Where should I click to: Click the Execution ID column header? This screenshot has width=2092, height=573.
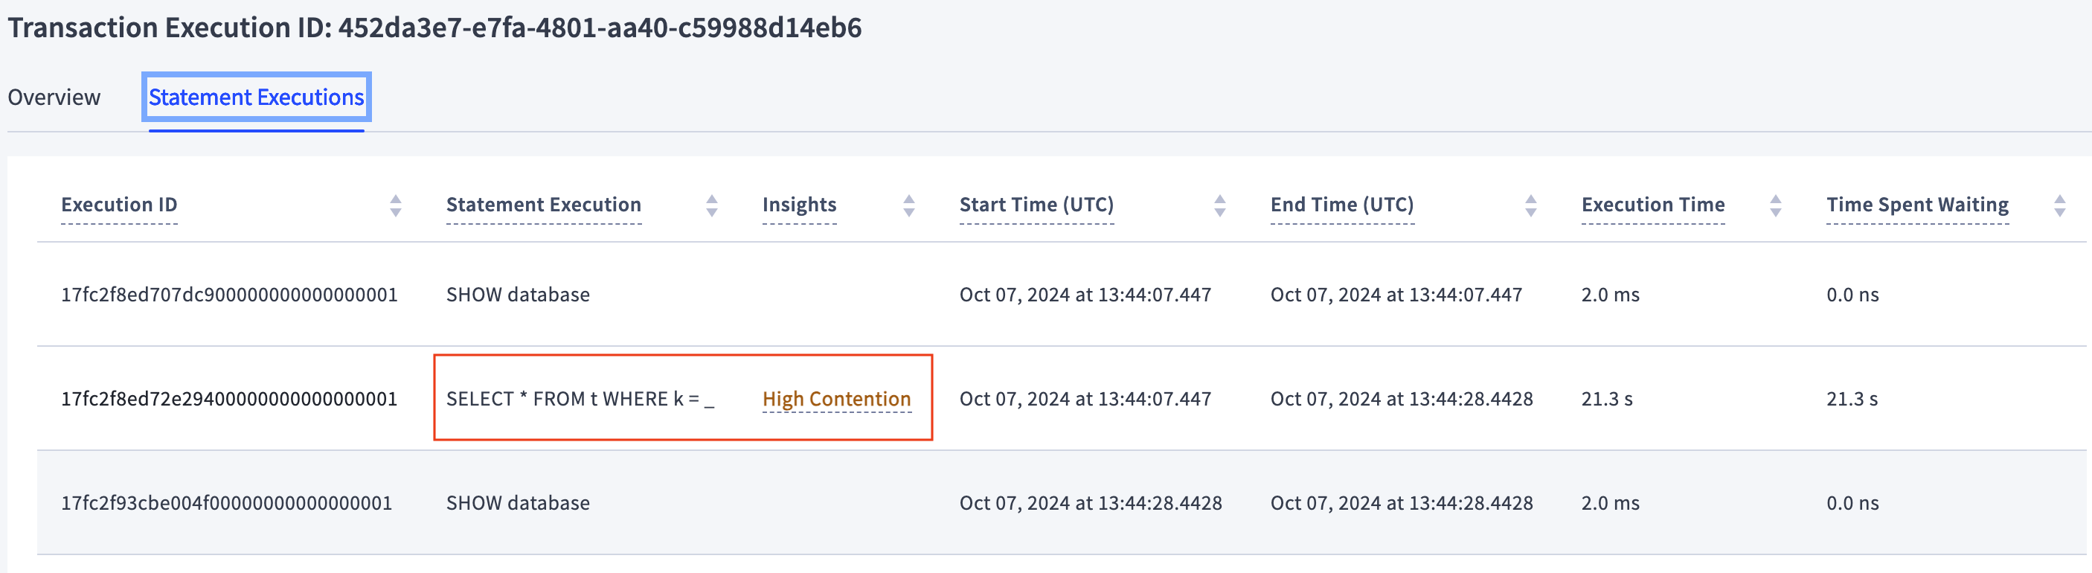coord(119,205)
